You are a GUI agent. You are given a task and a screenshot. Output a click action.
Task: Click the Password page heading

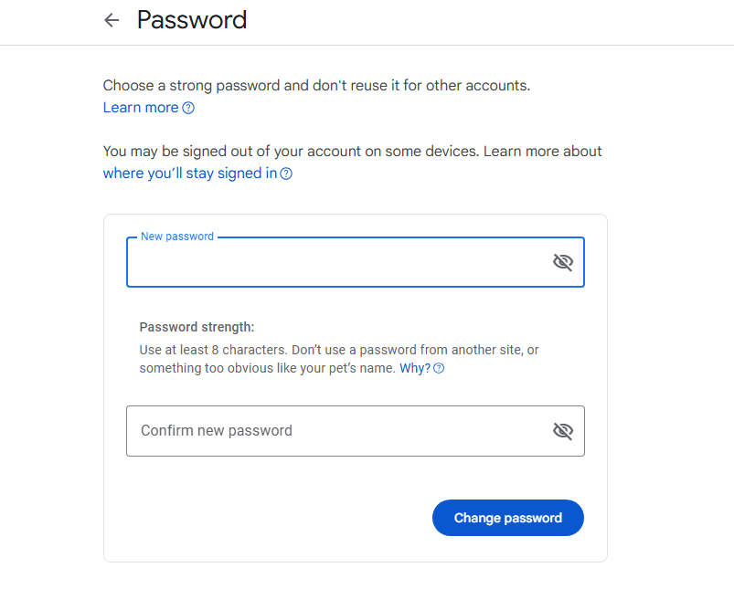pyautogui.click(x=192, y=20)
